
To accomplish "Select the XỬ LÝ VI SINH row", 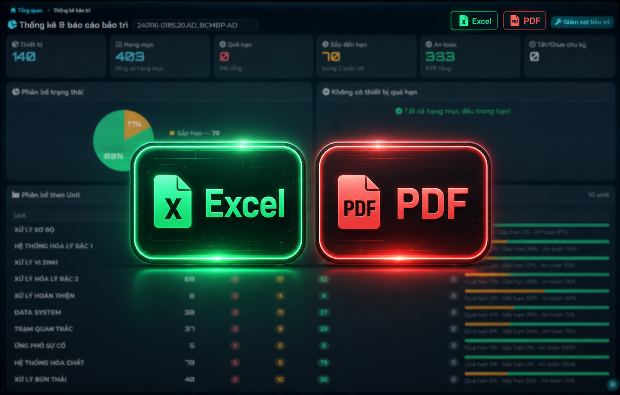I will click(x=311, y=263).
